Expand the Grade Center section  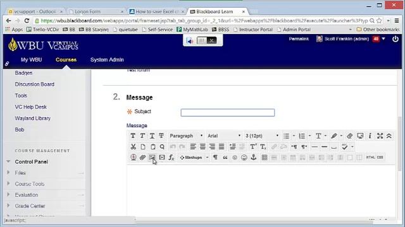[8, 206]
